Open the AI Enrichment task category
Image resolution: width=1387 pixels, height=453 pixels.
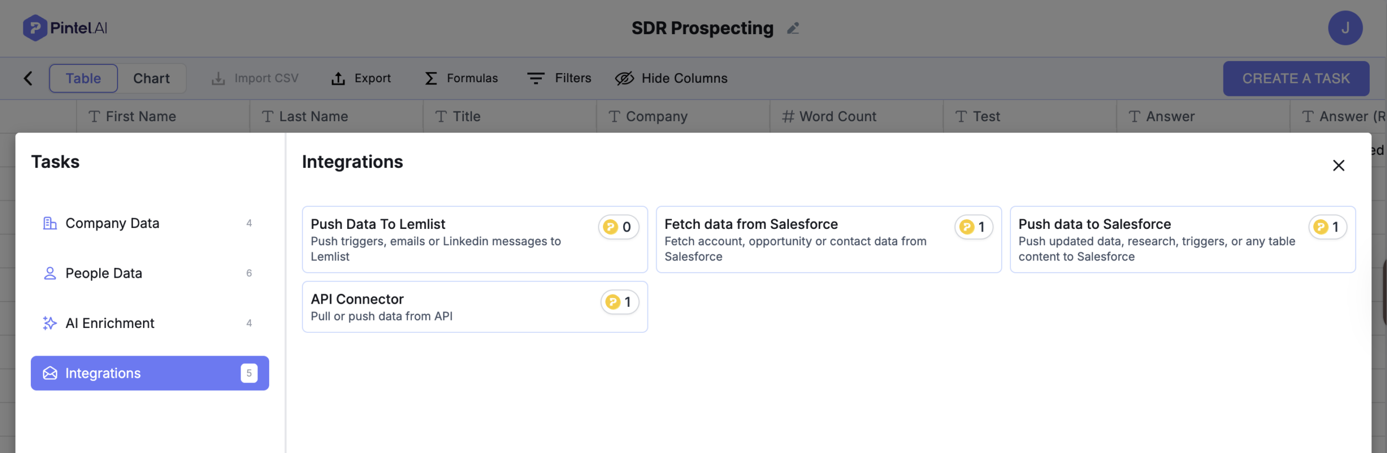pos(150,323)
